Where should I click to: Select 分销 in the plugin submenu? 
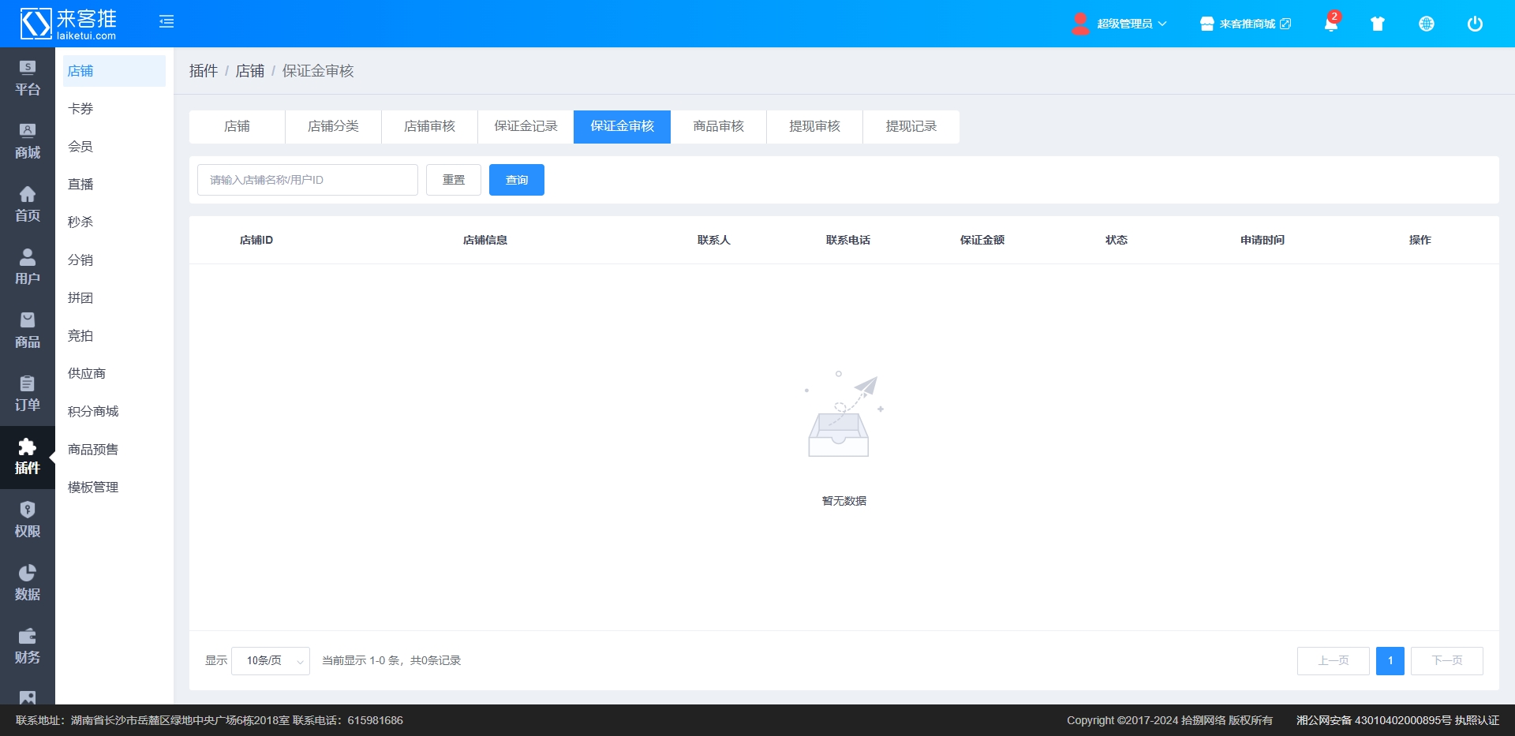[80, 260]
